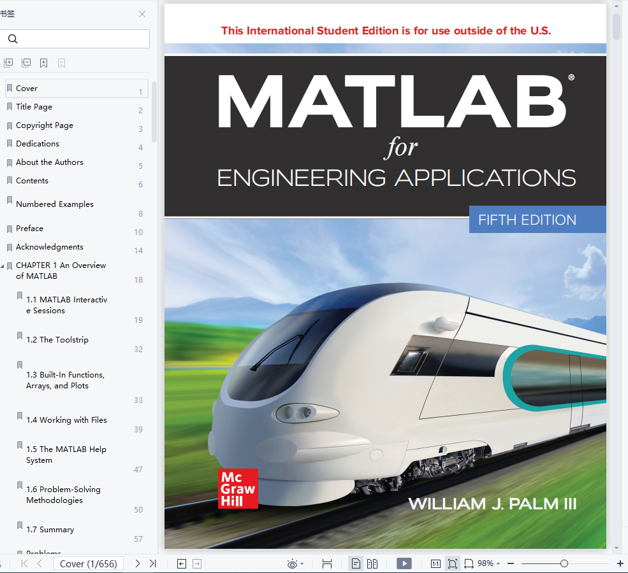Go to first page button

[x=24, y=563]
